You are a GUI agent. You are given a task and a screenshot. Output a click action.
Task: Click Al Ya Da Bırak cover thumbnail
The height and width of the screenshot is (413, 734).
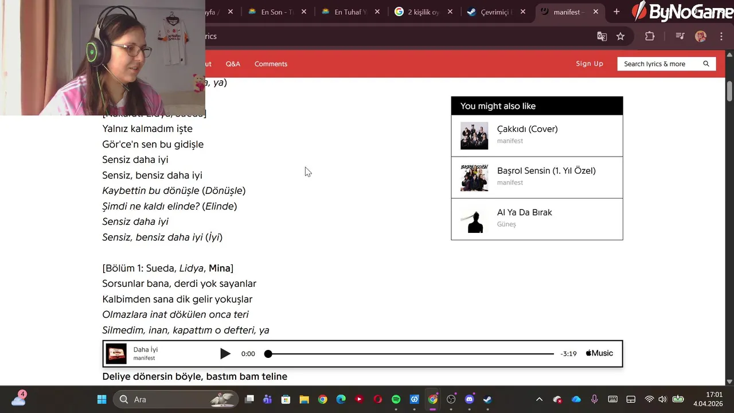(x=474, y=219)
